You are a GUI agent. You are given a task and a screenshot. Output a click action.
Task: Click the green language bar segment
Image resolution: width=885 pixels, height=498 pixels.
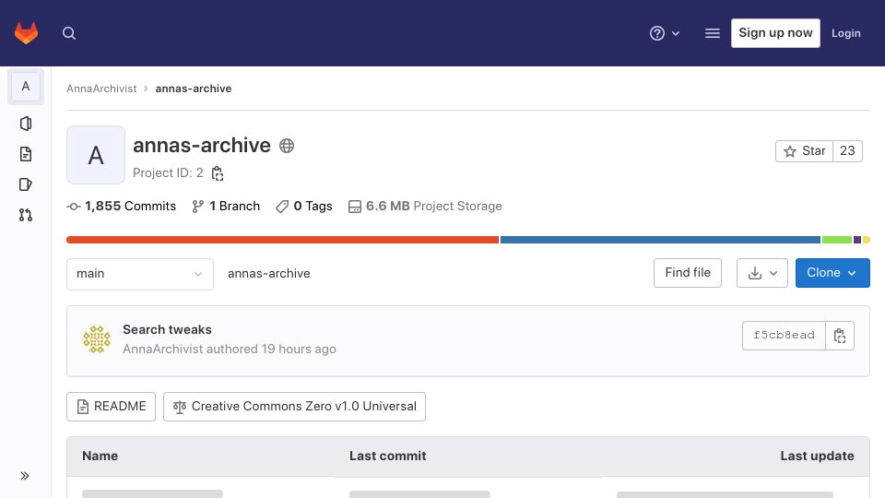coord(837,240)
